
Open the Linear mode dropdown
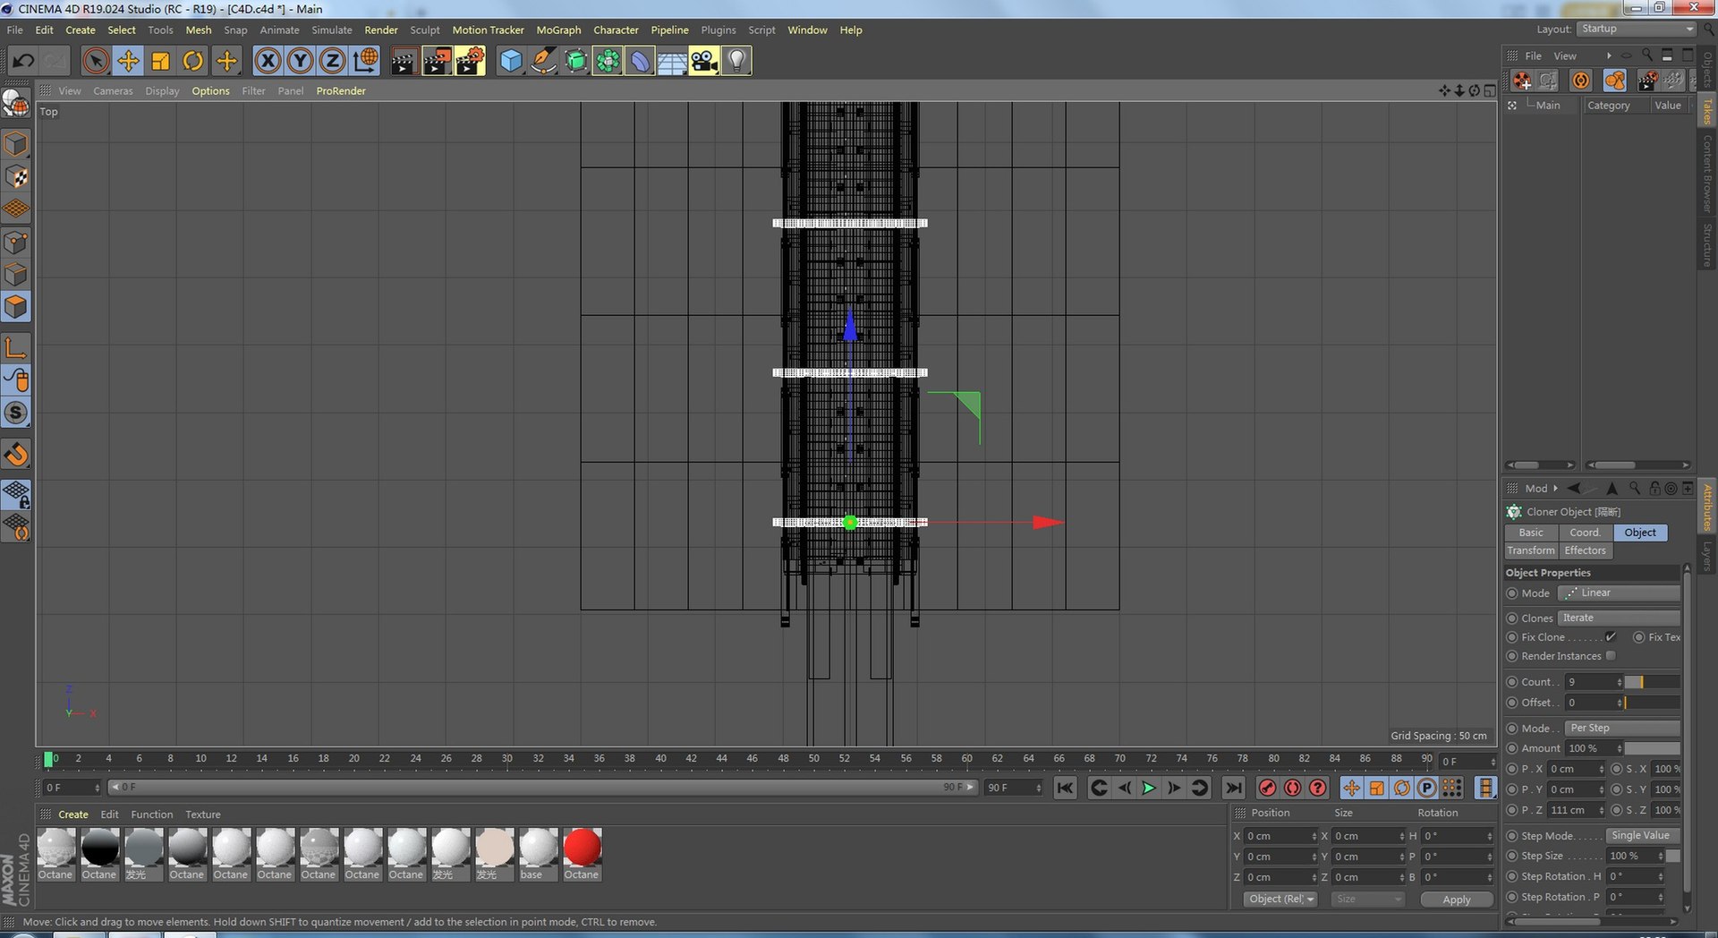click(x=1620, y=593)
